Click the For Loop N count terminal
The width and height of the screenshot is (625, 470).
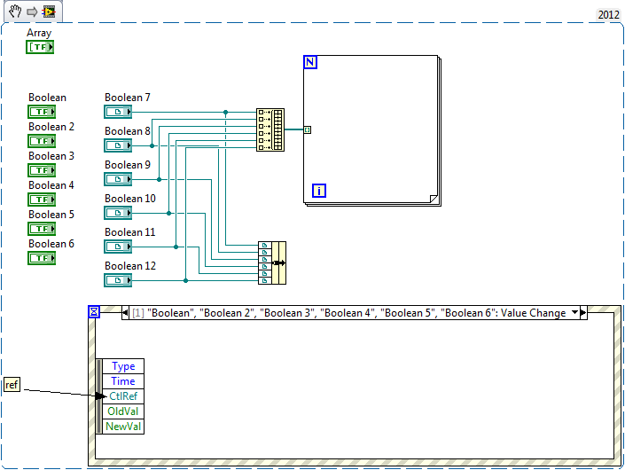click(310, 62)
